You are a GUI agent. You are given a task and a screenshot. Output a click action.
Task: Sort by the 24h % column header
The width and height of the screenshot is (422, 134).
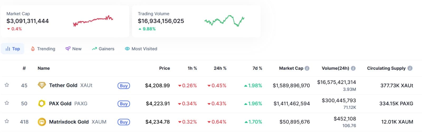(x=220, y=68)
